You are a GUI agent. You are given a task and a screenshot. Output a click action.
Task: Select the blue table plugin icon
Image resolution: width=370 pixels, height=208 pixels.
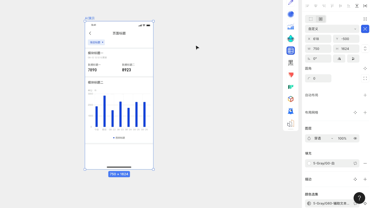(x=291, y=51)
